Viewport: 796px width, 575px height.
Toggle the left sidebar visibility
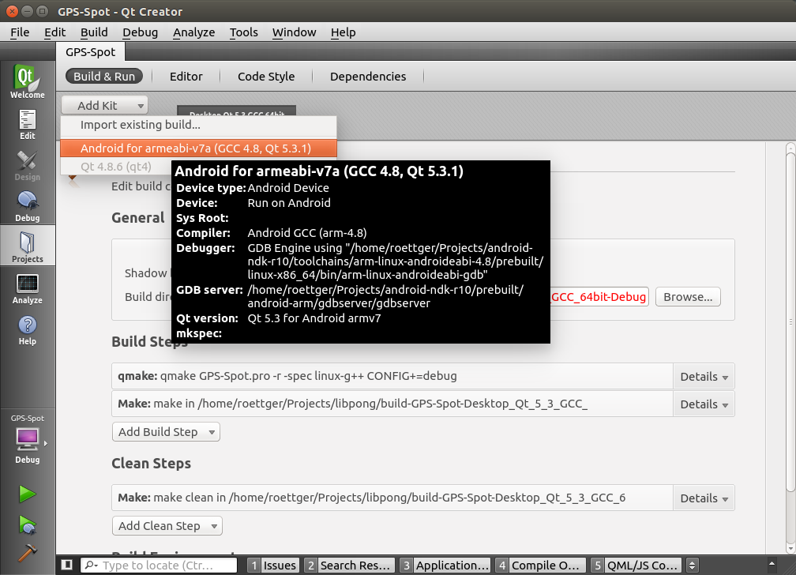[66, 565]
